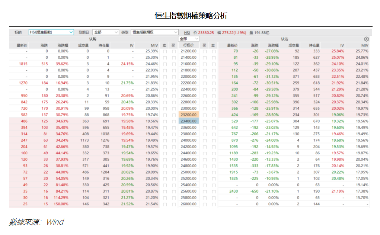
Task: Click call MIV value 25.39%
Action: pyautogui.click(x=152, y=51)
